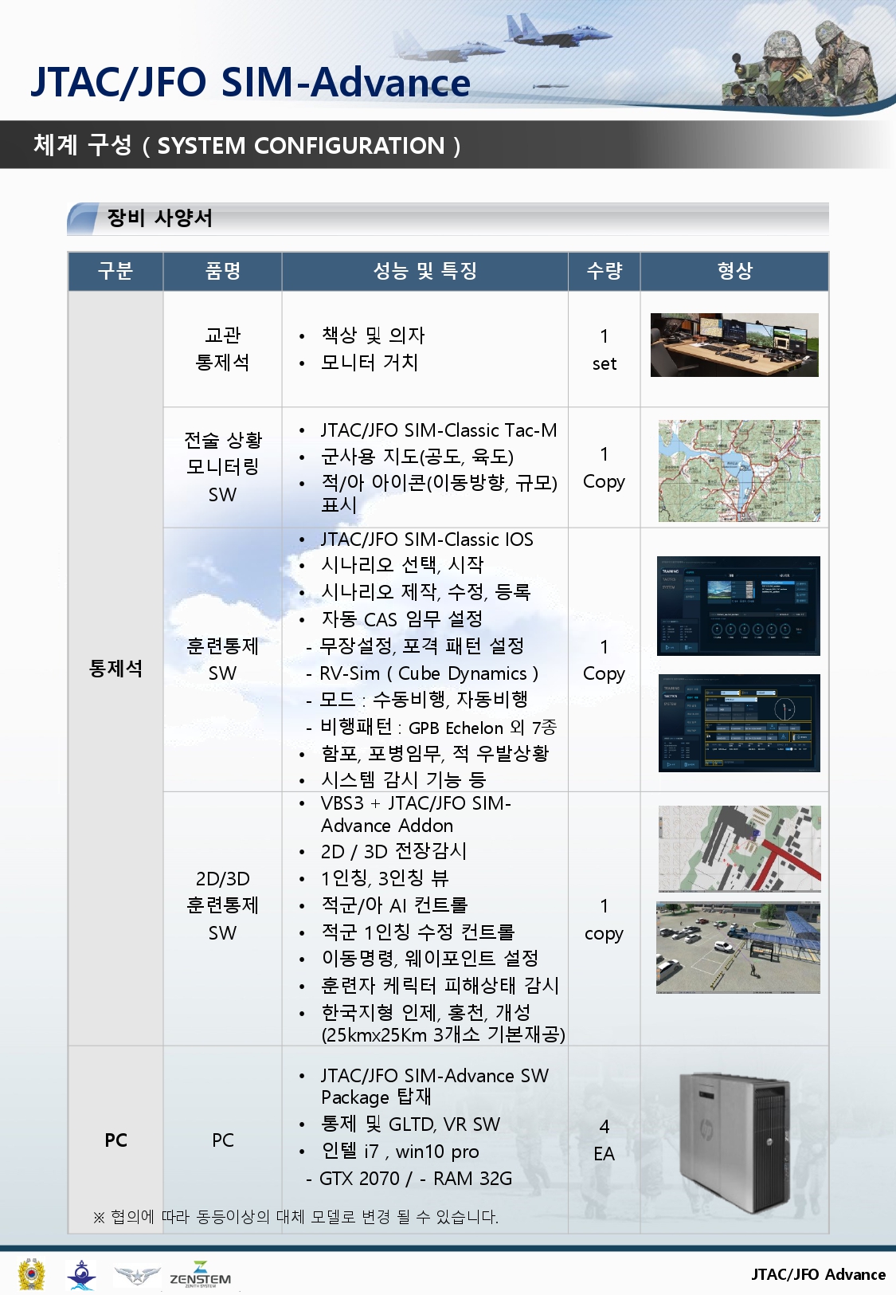Click the '4 EA' quantity cell
Screen dimensions: 896x1295
[605, 1140]
